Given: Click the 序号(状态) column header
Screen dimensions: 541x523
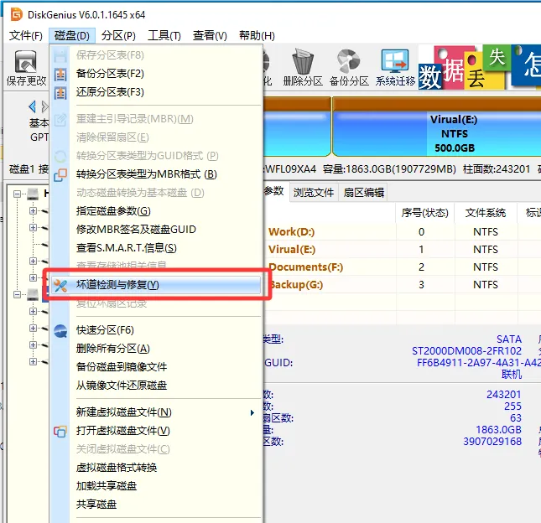Looking at the screenshot, I should [x=424, y=213].
